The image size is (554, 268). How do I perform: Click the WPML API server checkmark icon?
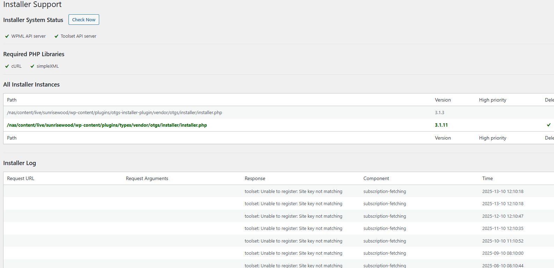(x=7, y=36)
